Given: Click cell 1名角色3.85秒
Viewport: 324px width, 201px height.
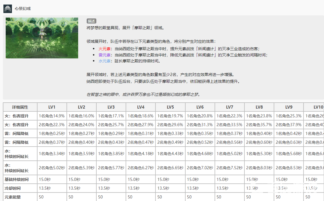Looking at the screenshot, I should (x=111, y=154).
